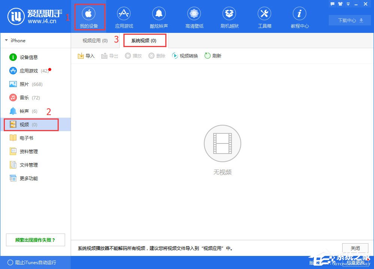Open the 刷机越狱 flash and jailbreak section
This screenshot has height=269, width=374.
click(x=229, y=17)
